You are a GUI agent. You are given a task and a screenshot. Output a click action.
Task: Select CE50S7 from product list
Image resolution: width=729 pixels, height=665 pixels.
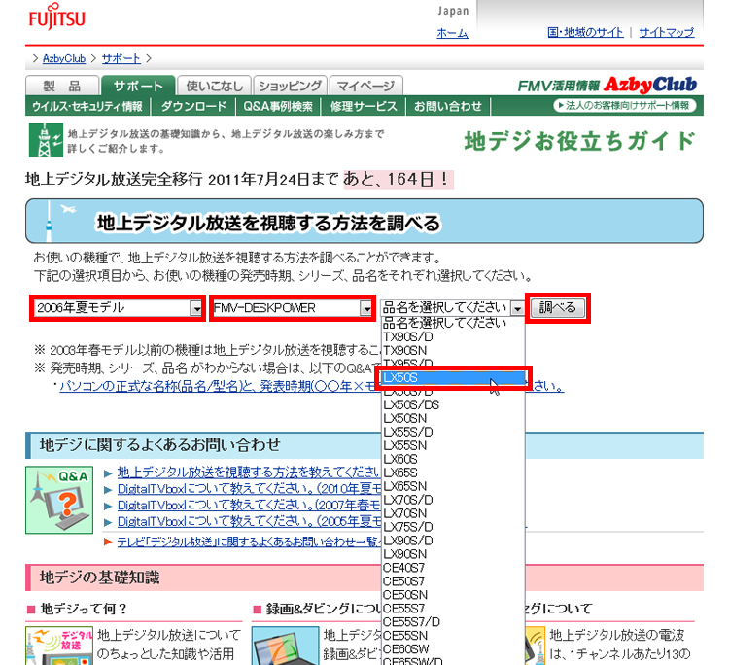(453, 581)
